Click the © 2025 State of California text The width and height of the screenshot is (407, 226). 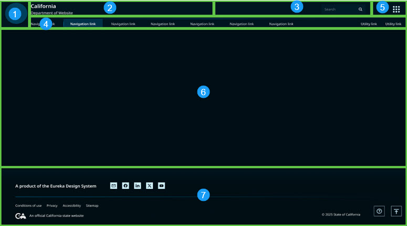[x=341, y=214]
